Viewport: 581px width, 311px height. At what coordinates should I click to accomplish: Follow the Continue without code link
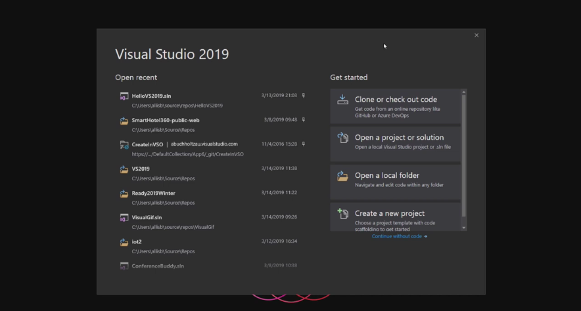click(400, 236)
